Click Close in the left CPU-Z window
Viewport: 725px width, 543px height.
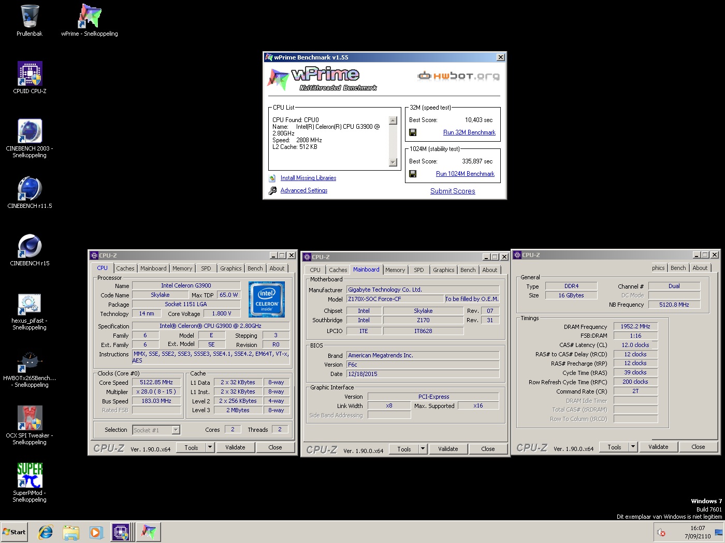click(x=275, y=447)
